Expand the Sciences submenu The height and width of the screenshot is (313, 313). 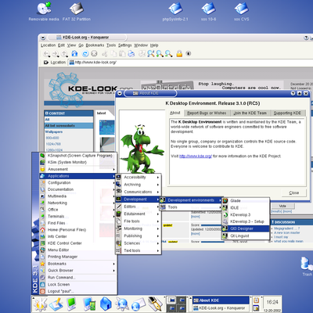(x=139, y=243)
